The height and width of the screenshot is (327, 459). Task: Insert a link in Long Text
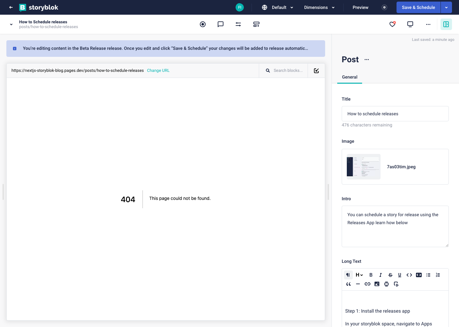coord(368,284)
